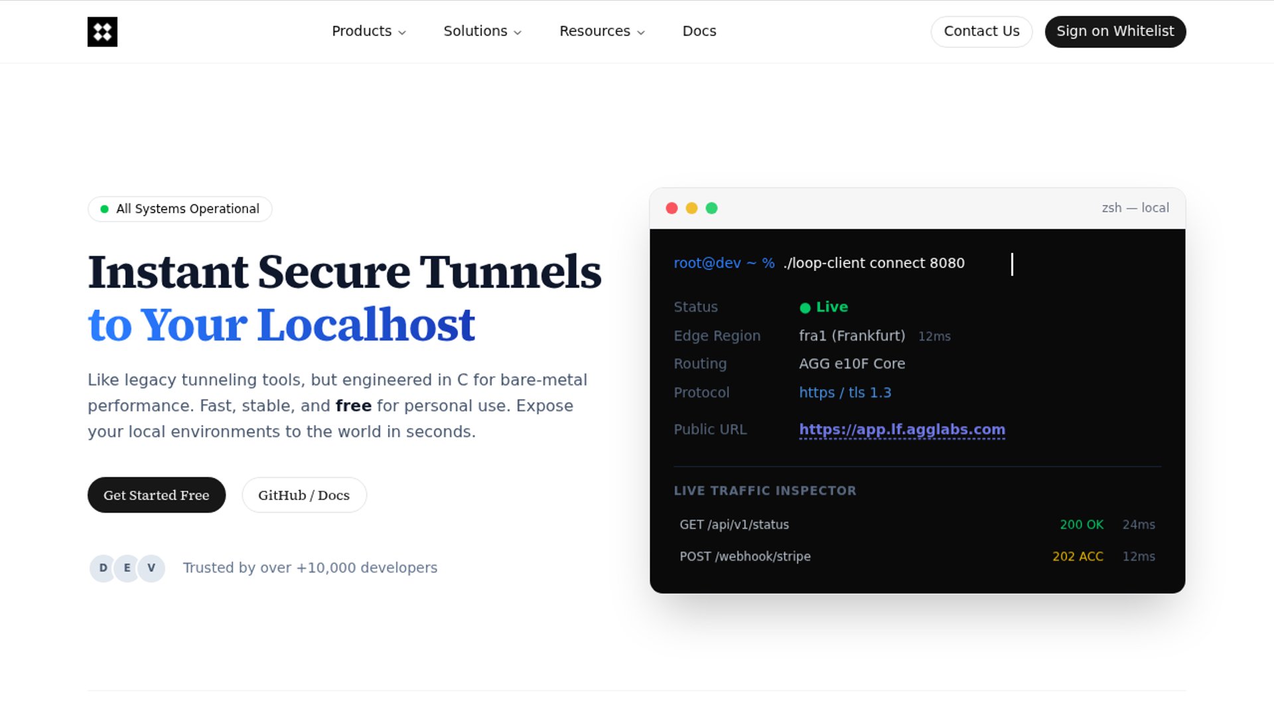Open the Resources dropdown menu
This screenshot has width=1274, height=717.
coord(602,31)
